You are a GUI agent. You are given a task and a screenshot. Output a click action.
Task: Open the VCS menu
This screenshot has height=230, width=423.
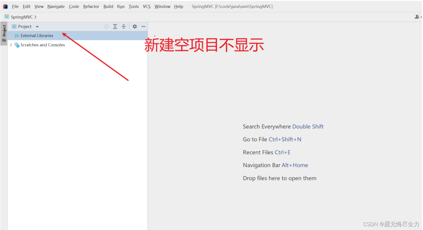coord(147,6)
